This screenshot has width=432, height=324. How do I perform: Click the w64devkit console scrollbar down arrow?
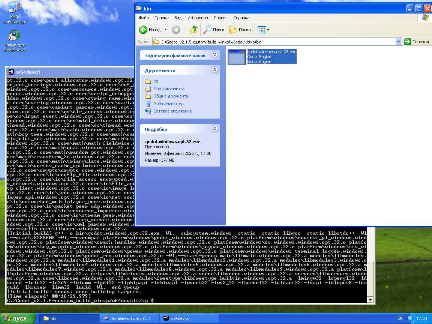click(370, 300)
